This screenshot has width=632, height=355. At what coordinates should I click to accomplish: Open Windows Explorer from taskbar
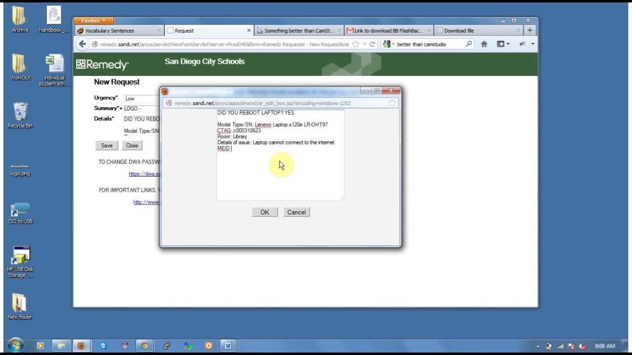[61, 346]
